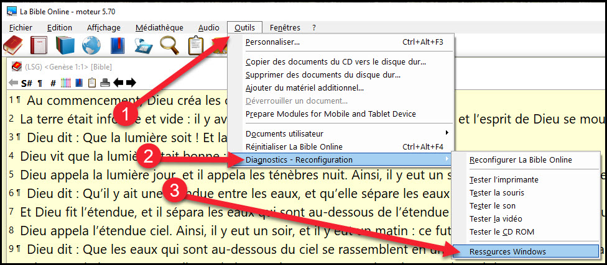Choose Tester la souris

[526, 193]
